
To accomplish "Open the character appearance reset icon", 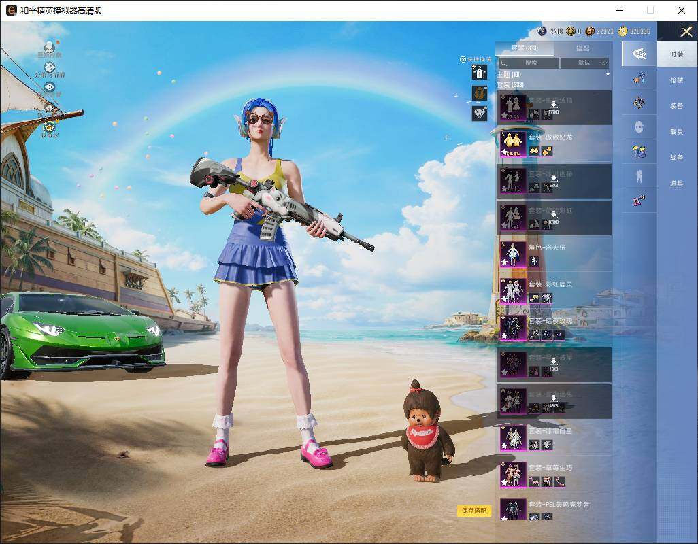I will (50, 47).
